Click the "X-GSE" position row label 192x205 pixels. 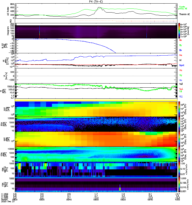[5, 194]
